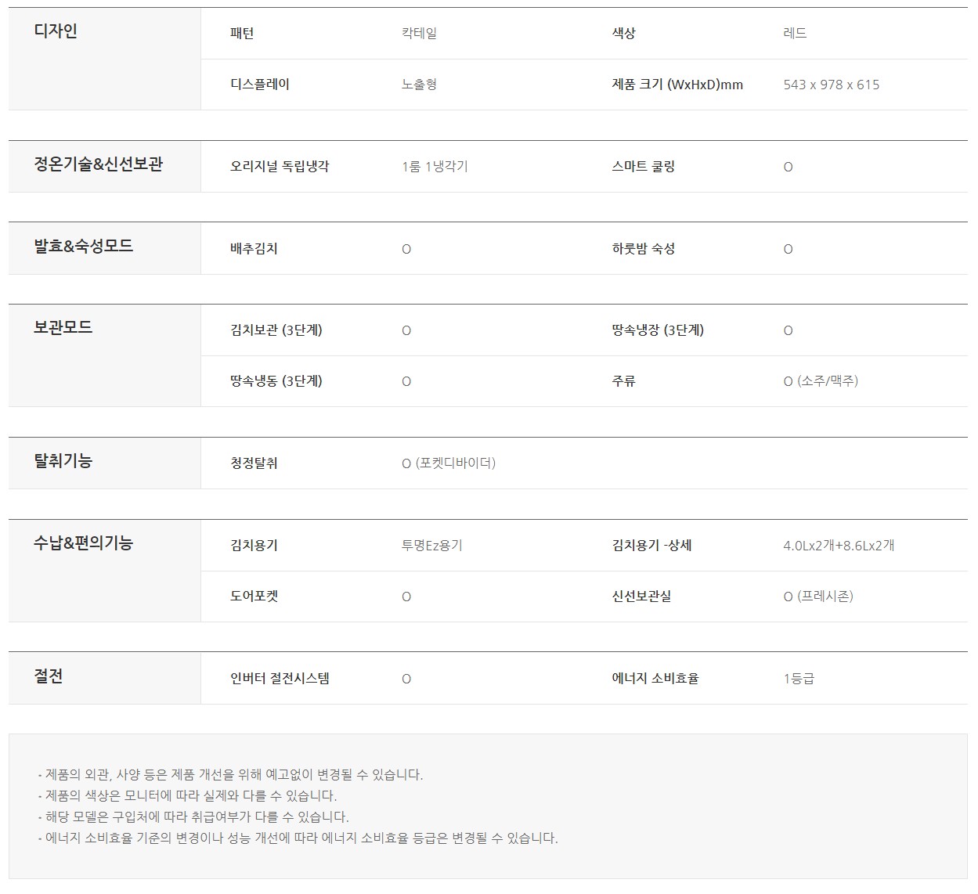Click the 발효&숙성모드 heading

83,246
